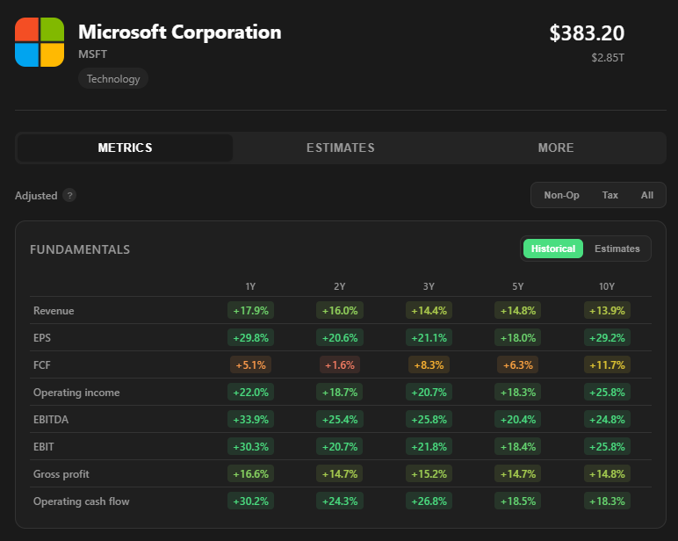
Task: Select the Operating cash flow row label
Action: tap(82, 501)
